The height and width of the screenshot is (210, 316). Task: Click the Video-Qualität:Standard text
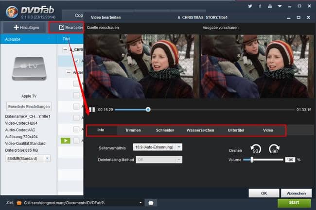point(25,144)
